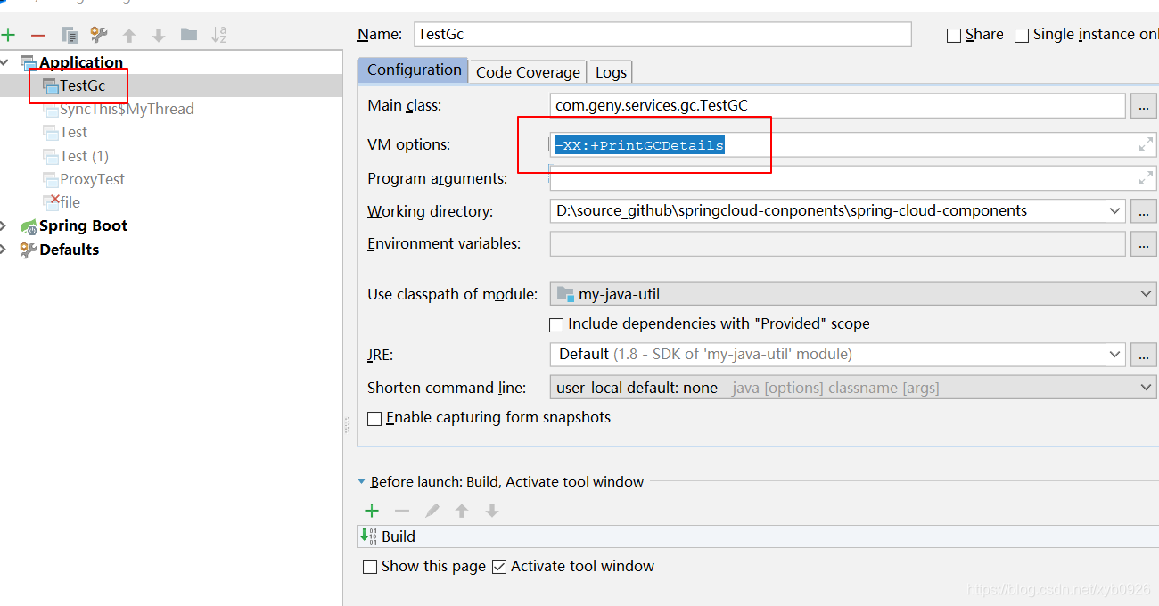Collapse the Before launch section
This screenshot has height=606, width=1159.
coord(362,482)
